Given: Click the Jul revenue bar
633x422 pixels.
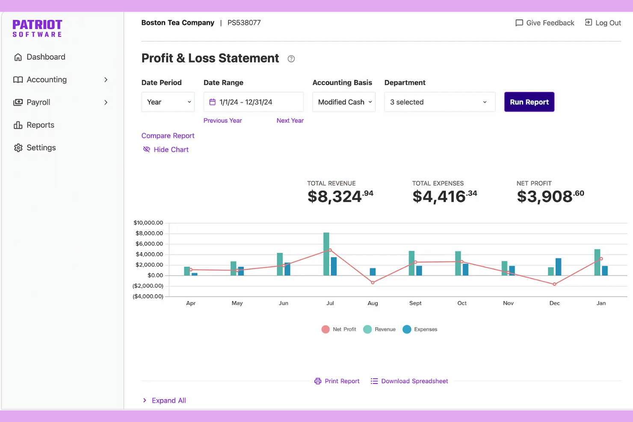Looking at the screenshot, I should click(326, 254).
